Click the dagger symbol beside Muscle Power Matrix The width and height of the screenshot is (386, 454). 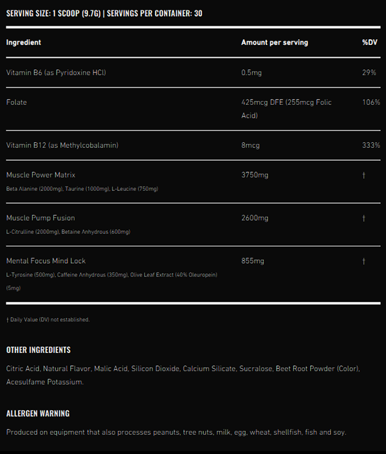pos(363,175)
